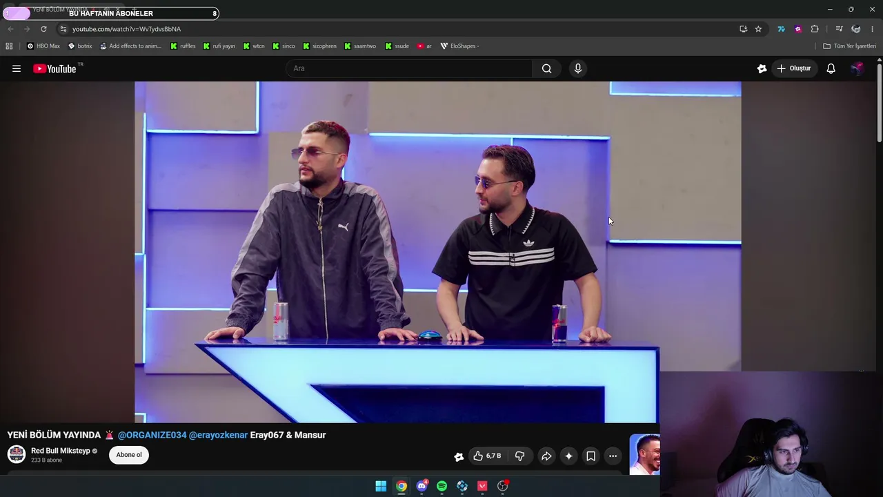The image size is (883, 497).
Task: Switch to Chrome in the taskbar
Action: coord(401,486)
